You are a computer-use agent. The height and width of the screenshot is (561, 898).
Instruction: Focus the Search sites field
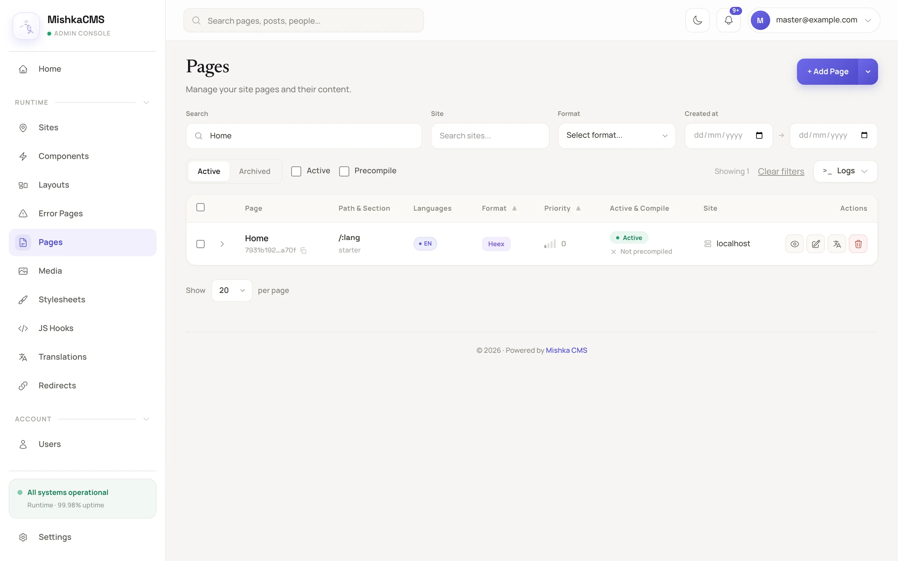tap(490, 136)
